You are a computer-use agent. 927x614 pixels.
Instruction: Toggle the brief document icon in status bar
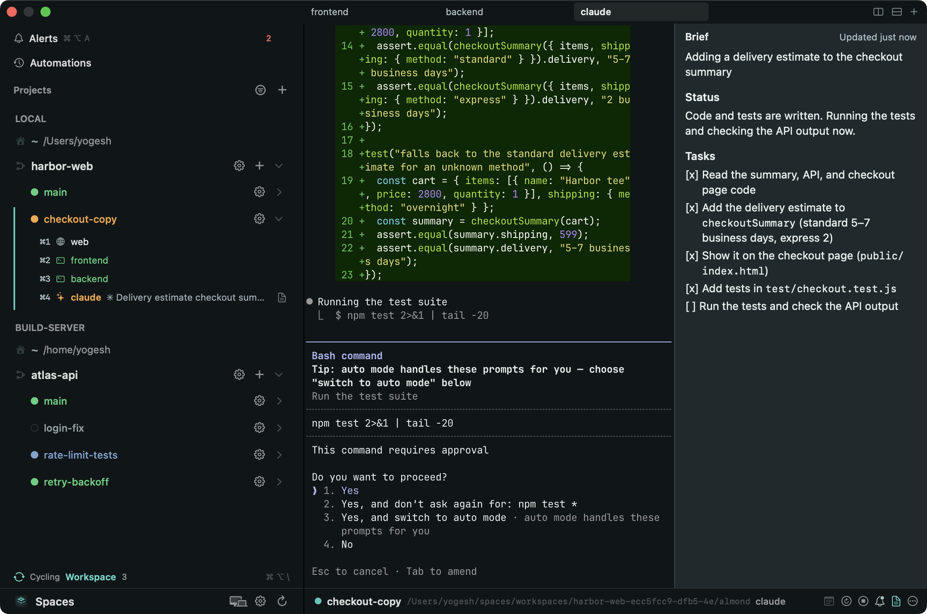click(x=896, y=601)
